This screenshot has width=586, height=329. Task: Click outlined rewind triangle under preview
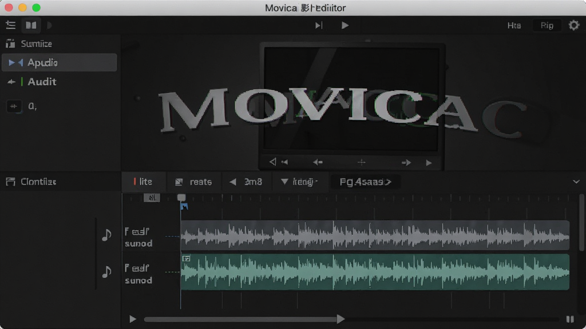(x=272, y=162)
